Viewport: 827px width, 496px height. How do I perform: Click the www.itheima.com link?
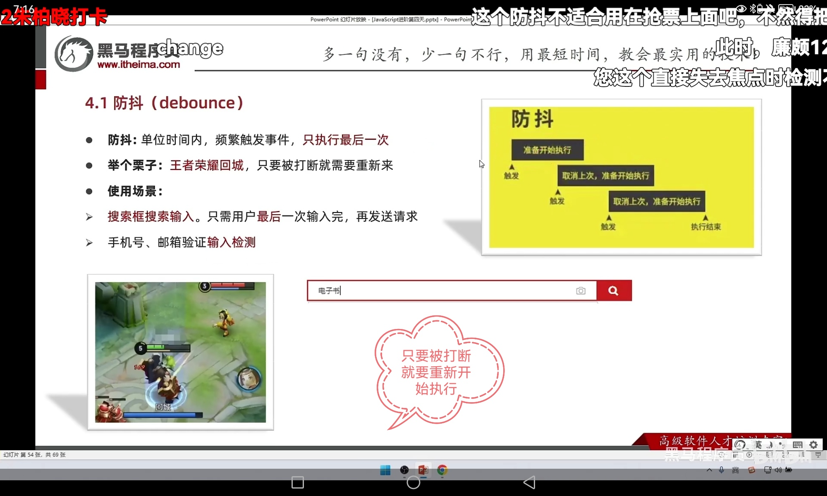coord(139,64)
